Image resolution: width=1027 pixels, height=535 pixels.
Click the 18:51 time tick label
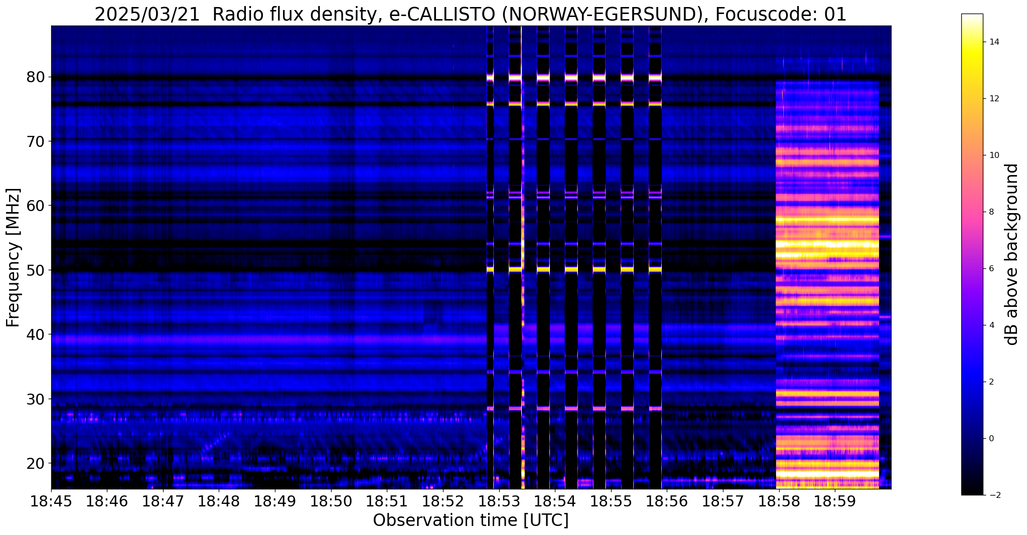(x=387, y=501)
